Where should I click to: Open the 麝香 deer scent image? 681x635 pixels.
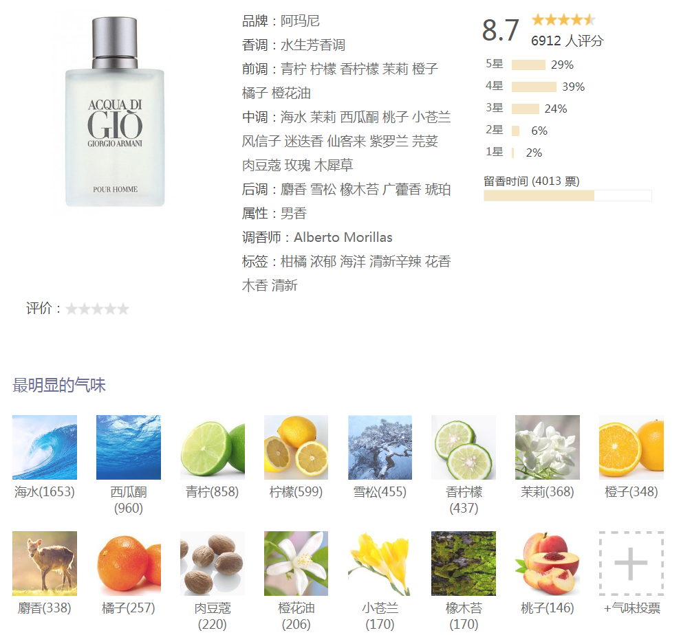[x=45, y=564]
